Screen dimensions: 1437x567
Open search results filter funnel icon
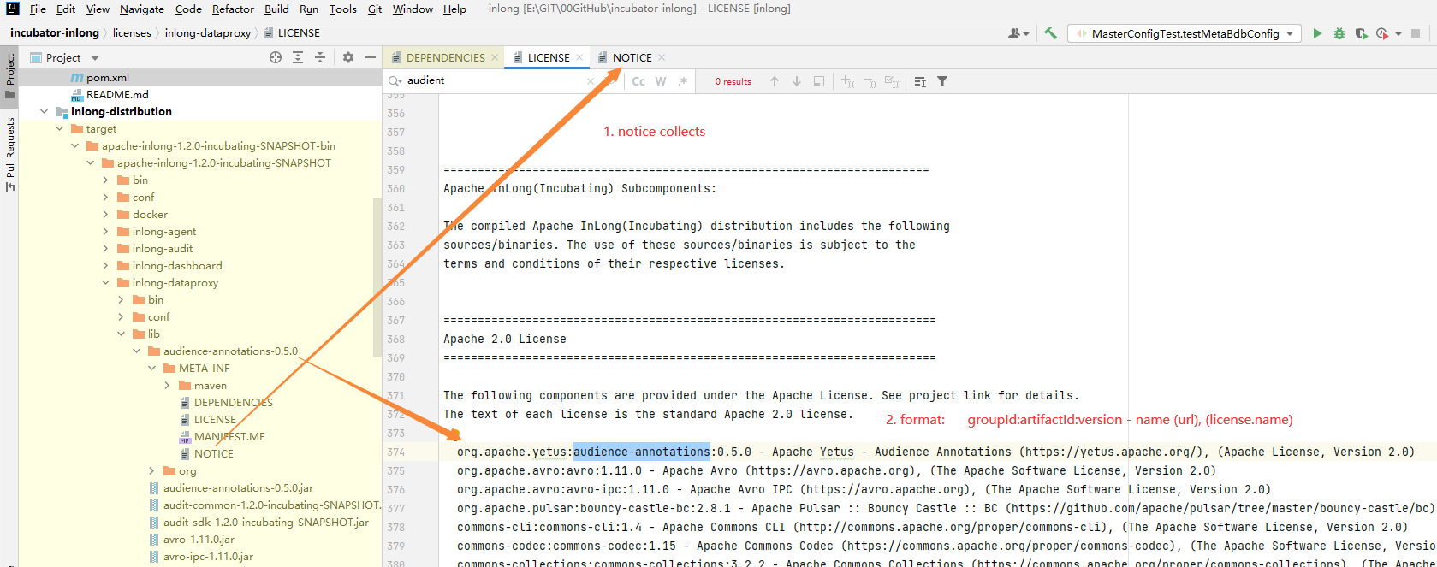[x=942, y=81]
